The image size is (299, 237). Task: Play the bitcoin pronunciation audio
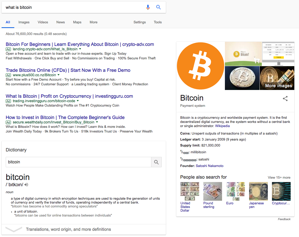[26, 185]
